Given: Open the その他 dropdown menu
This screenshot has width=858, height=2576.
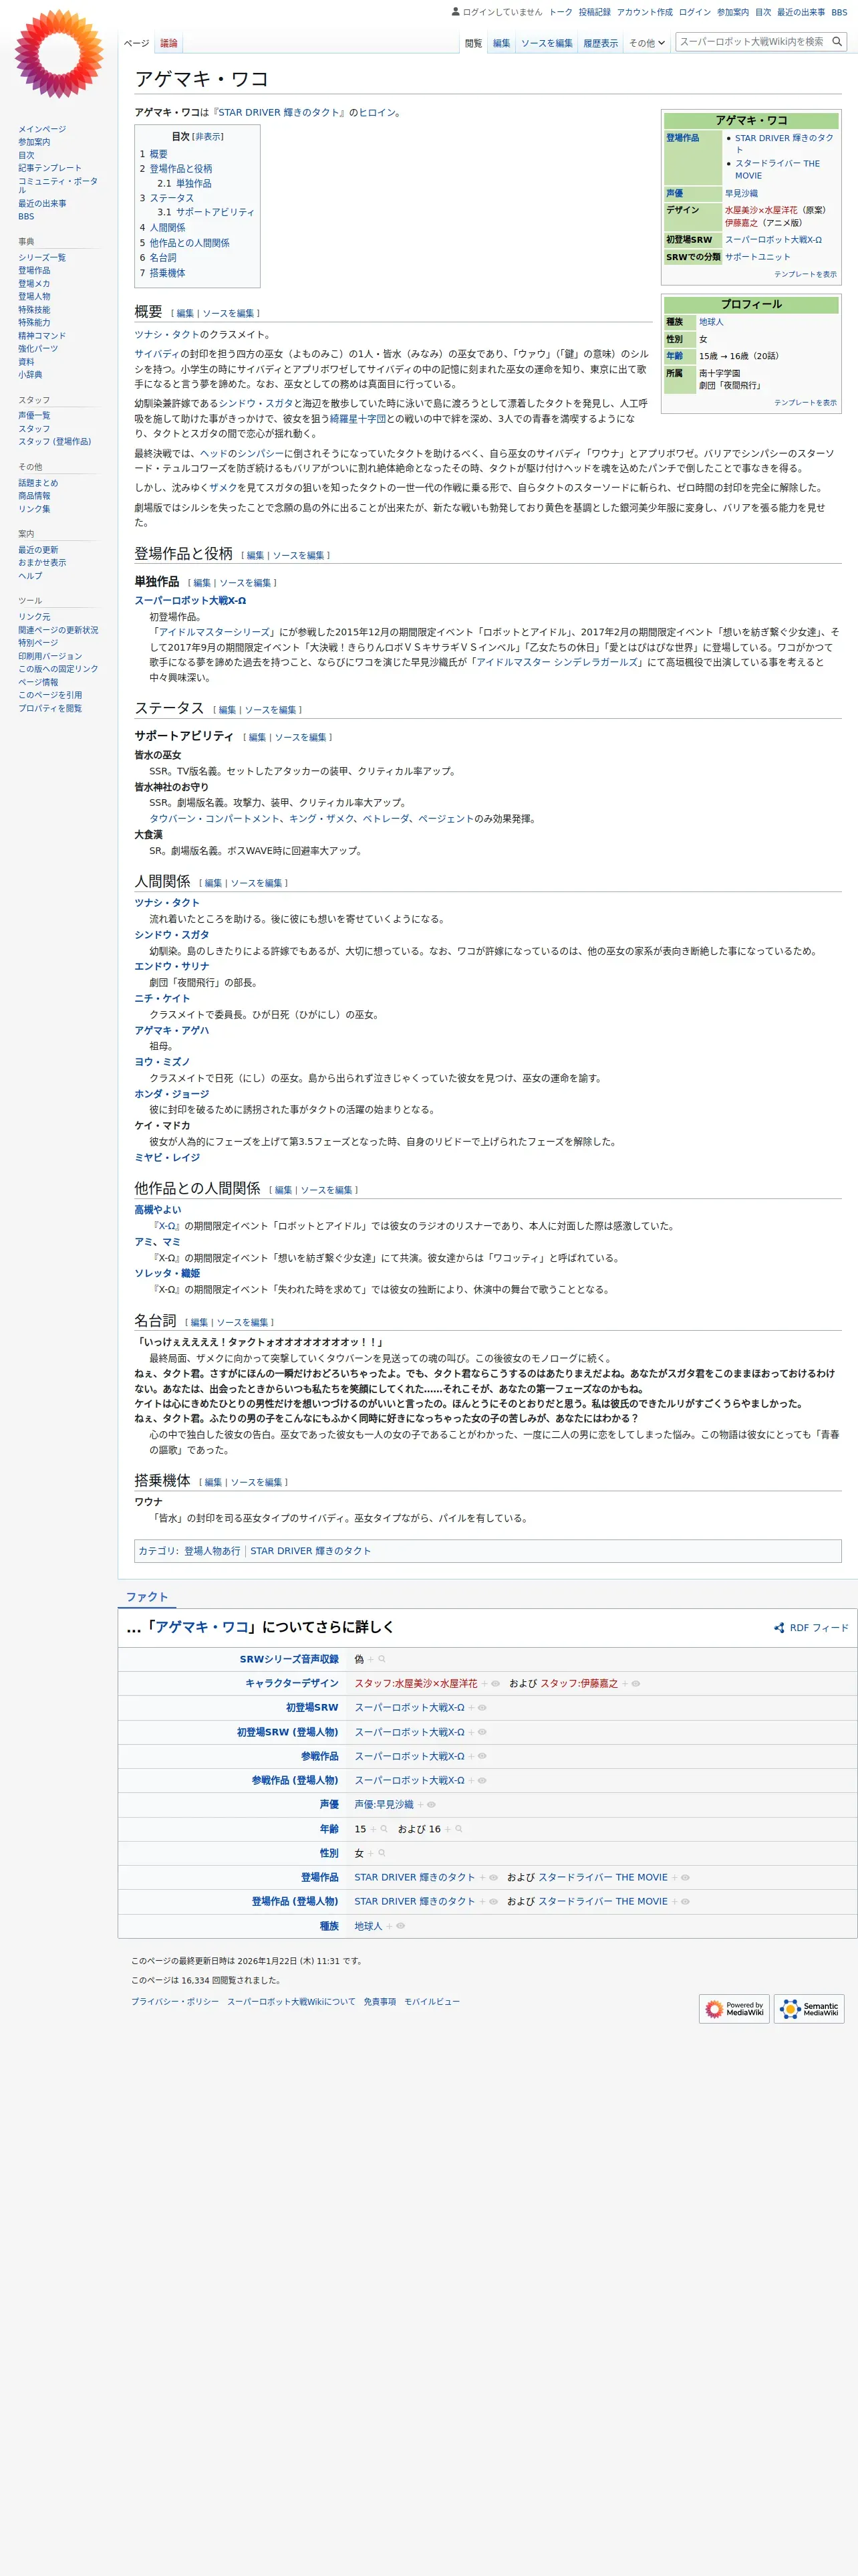Looking at the screenshot, I should [648, 43].
